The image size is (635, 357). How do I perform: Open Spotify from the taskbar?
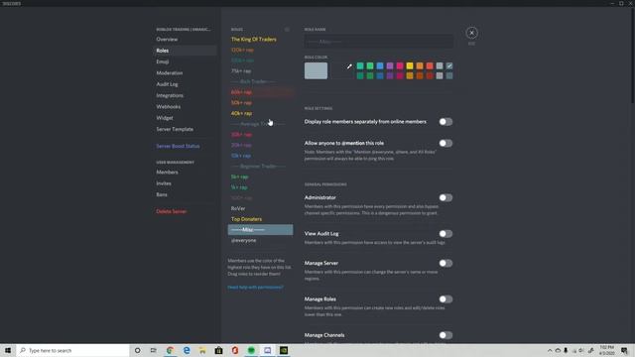coord(251,350)
